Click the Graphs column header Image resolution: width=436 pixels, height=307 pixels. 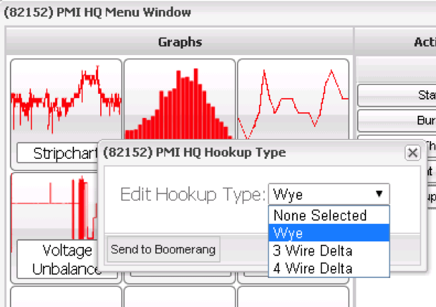click(x=179, y=42)
